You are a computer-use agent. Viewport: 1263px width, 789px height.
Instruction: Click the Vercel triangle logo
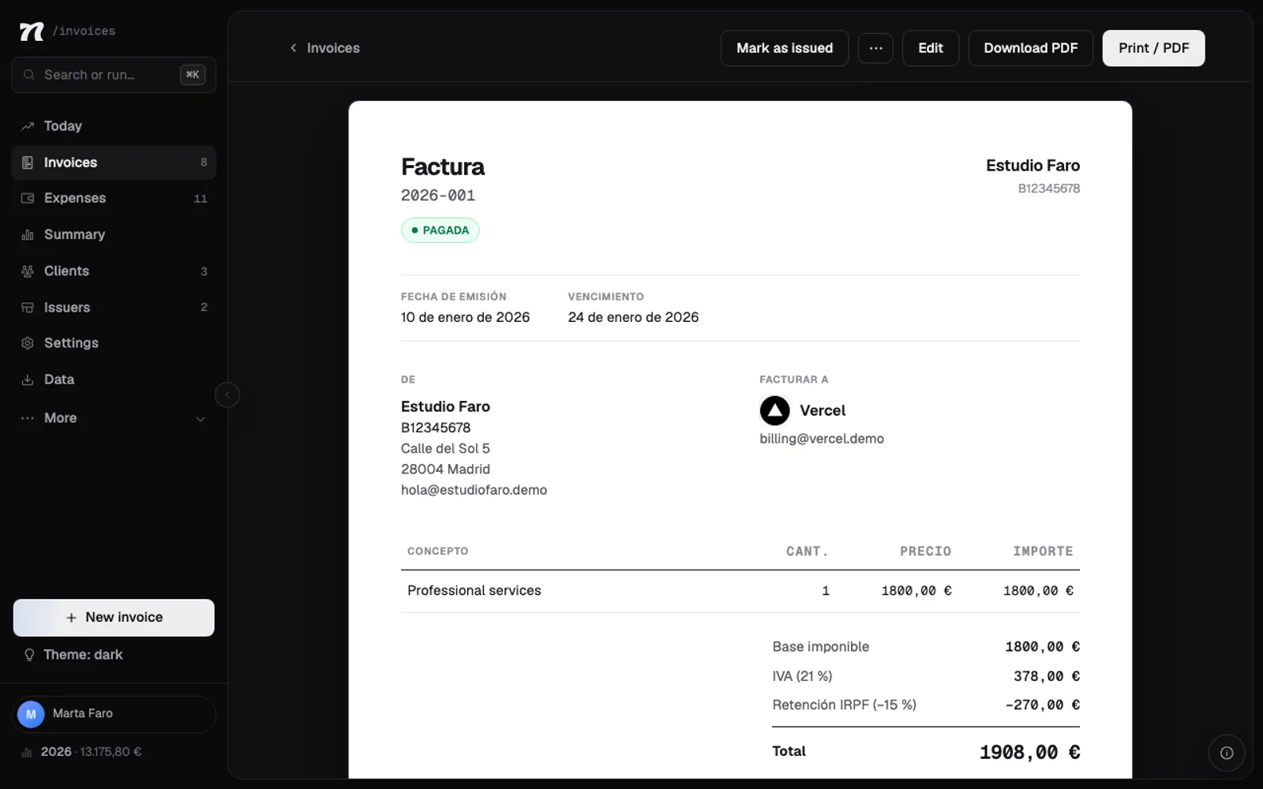[x=774, y=410]
